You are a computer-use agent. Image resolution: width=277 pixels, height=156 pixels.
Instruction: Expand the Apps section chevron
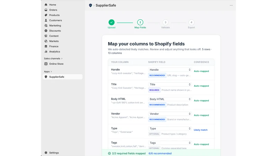click(x=51, y=72)
